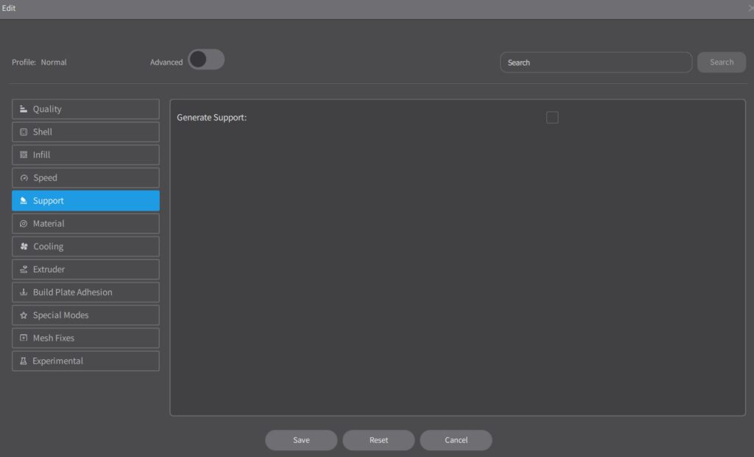The image size is (754, 457).
Task: Click the Extruder icon
Action: 24,269
